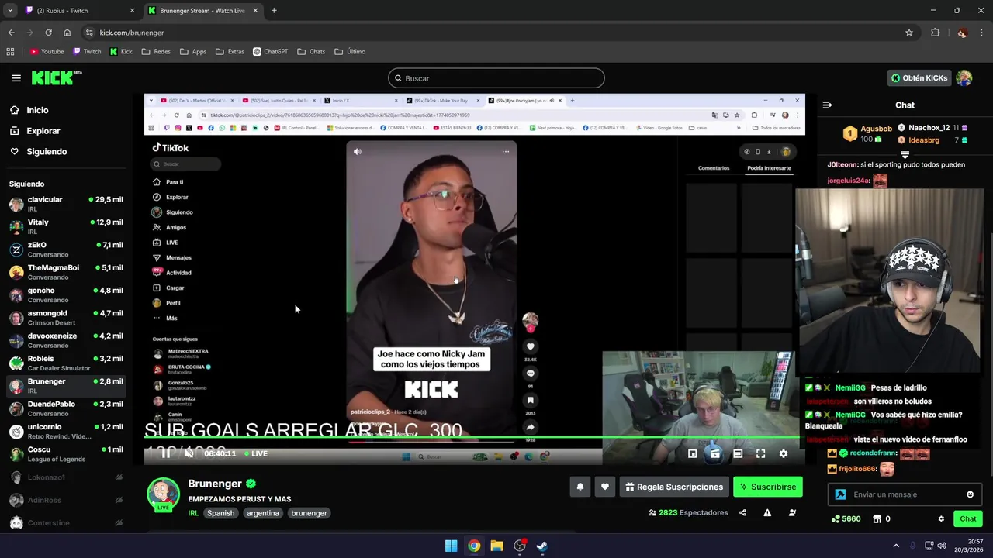View the 5660 channel points
The image size is (993, 558).
click(x=846, y=518)
